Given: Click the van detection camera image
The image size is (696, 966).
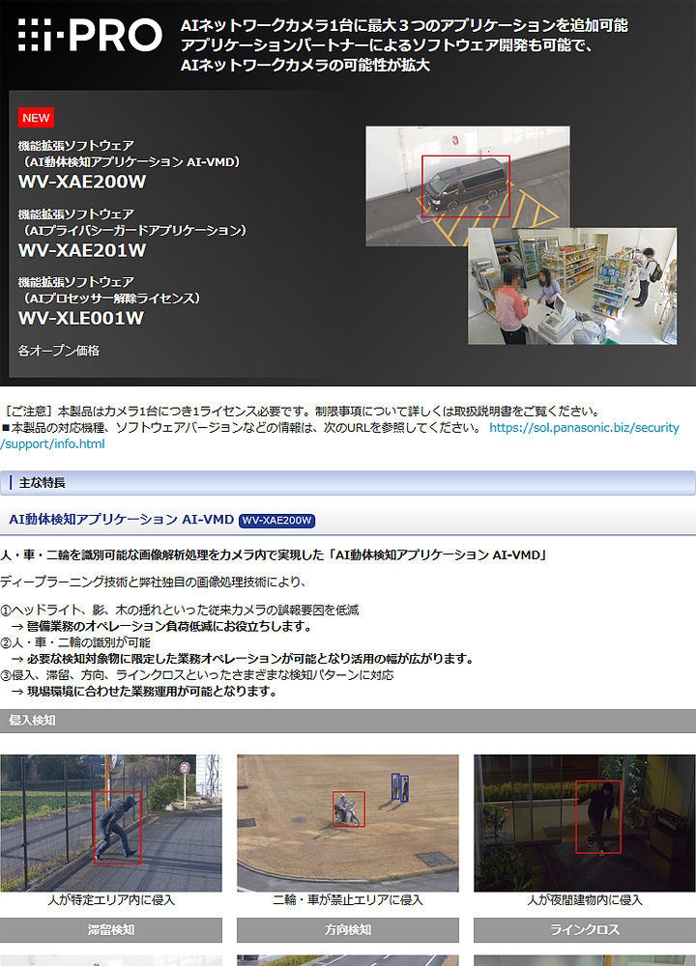Looking at the screenshot, I should tap(467, 176).
